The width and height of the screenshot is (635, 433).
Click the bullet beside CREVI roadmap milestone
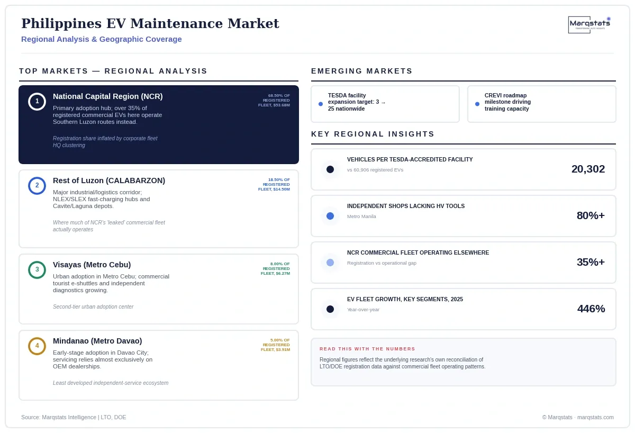point(477,104)
